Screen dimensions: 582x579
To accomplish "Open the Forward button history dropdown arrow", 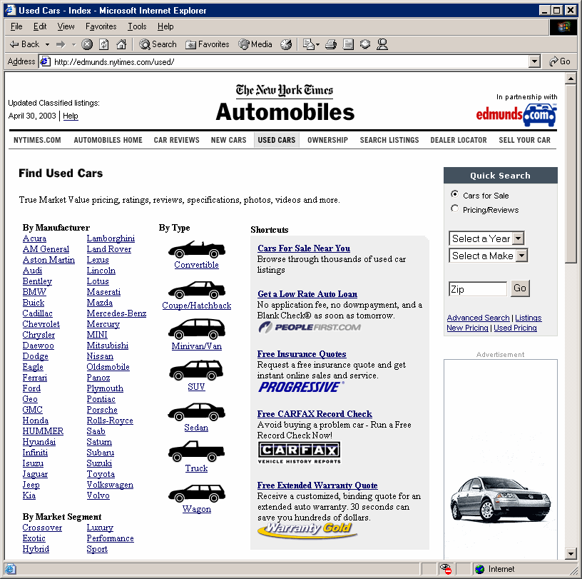I will [x=73, y=44].
